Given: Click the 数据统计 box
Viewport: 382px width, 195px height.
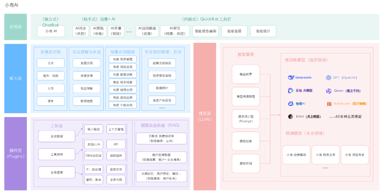Looking at the screenshot, I should click(162, 88).
